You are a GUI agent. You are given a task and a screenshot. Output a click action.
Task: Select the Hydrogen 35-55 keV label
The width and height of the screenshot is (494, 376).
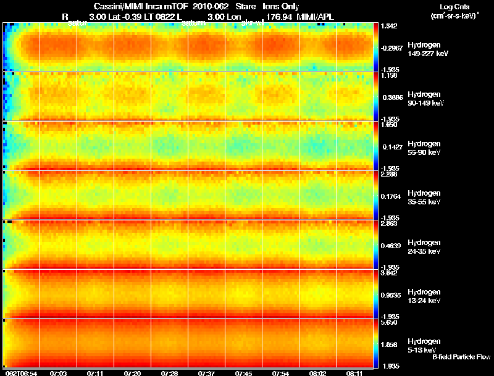point(424,198)
